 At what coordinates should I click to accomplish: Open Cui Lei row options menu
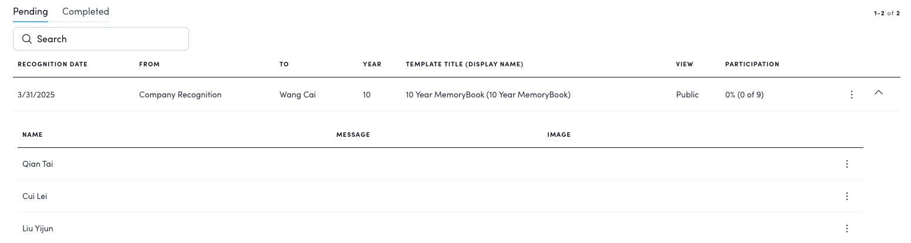tap(847, 197)
